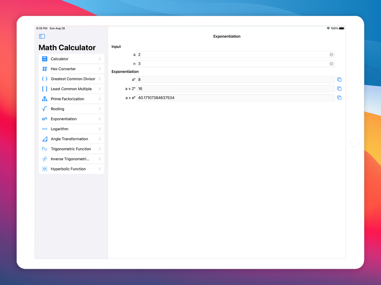Click the 9:35 PM clock text

(42, 28)
